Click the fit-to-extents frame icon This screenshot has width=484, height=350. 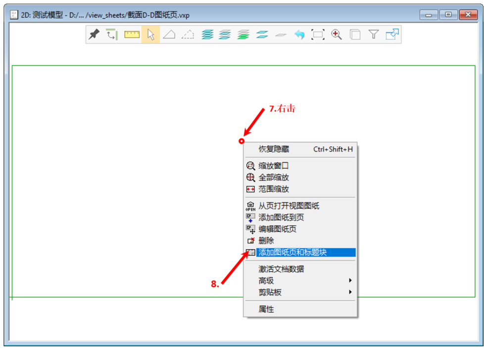[x=318, y=34]
